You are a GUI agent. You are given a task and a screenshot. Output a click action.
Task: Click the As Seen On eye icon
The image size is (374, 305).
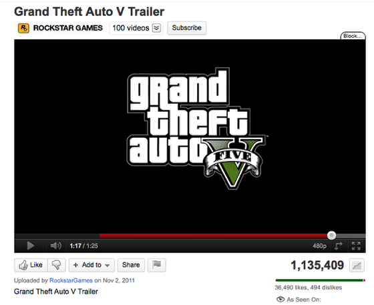pos(280,299)
